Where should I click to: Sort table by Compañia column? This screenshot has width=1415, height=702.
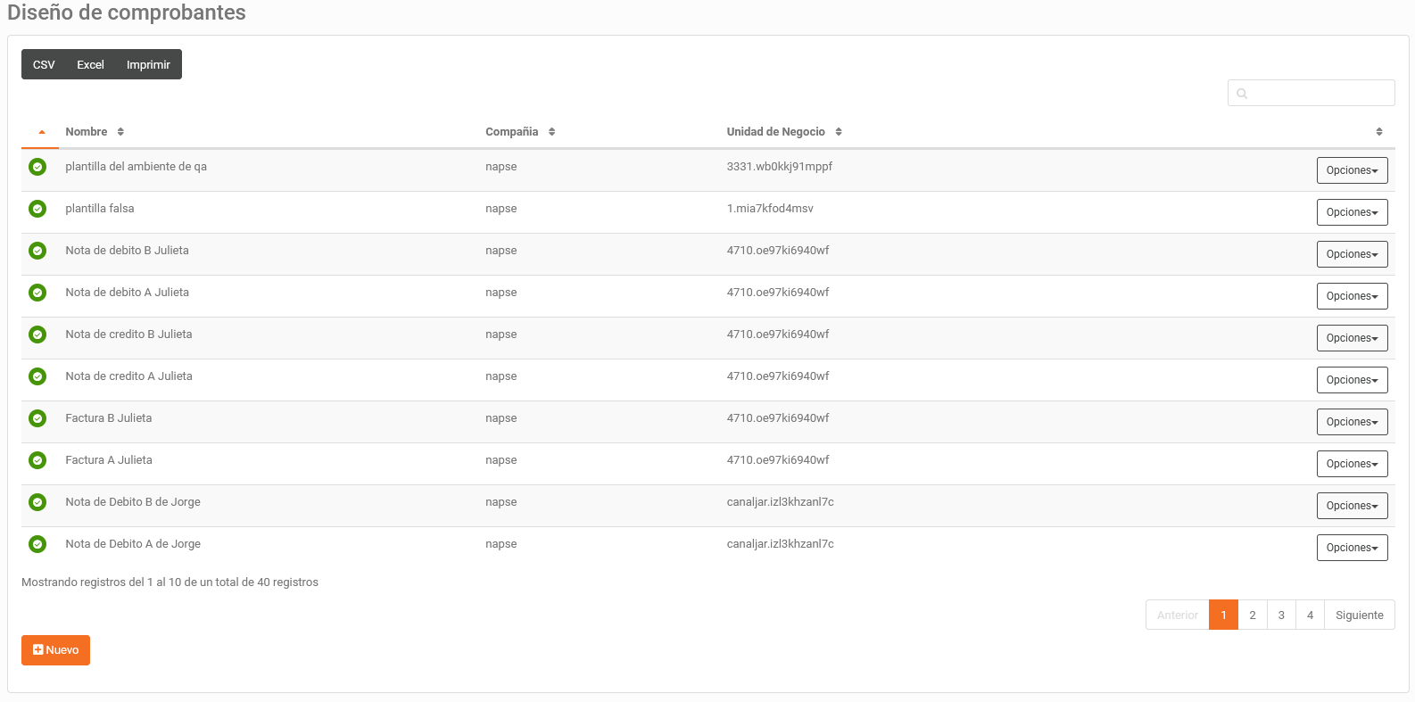click(x=520, y=132)
